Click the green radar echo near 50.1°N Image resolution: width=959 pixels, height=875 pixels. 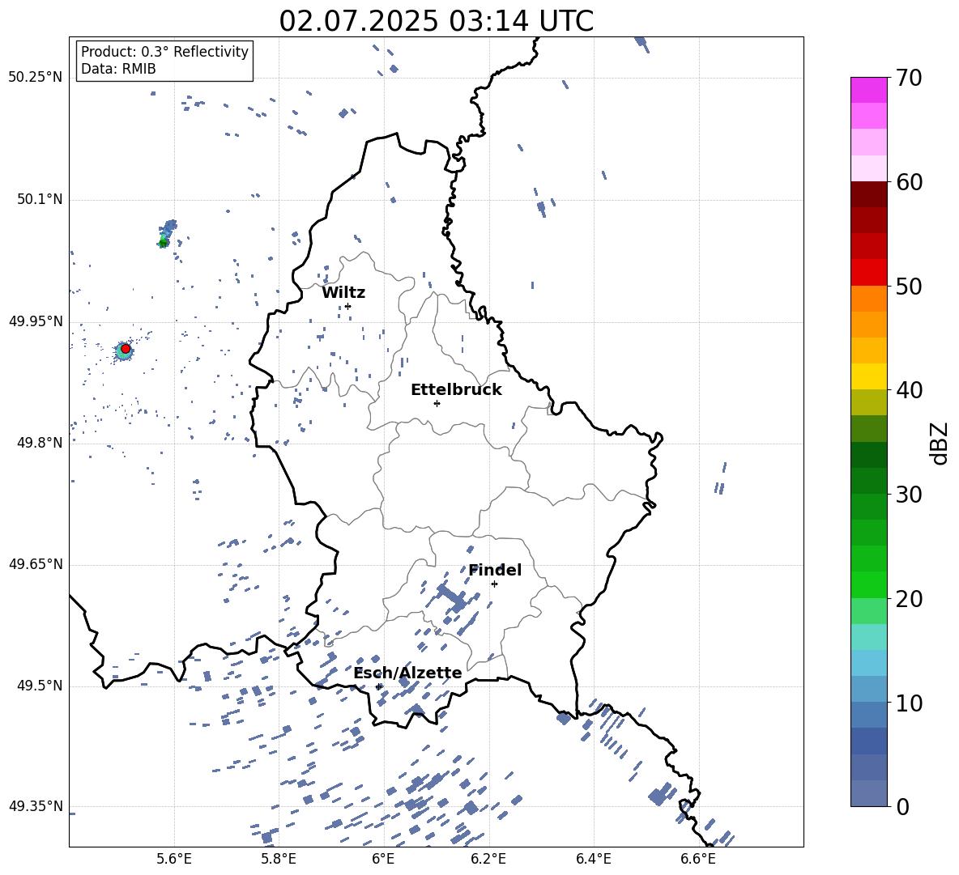click(x=163, y=243)
